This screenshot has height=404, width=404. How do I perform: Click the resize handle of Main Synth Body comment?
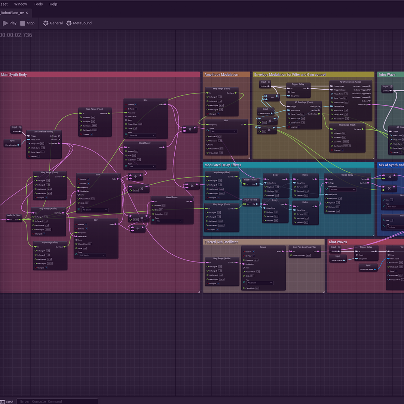[199, 291]
